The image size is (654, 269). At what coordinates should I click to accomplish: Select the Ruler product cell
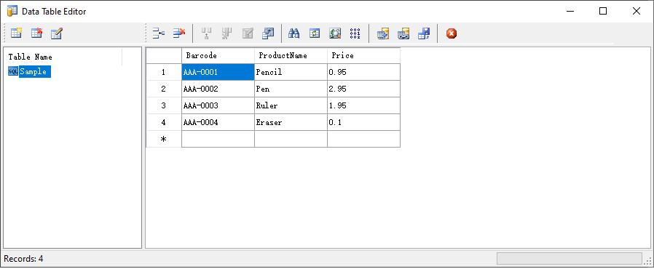pyautogui.click(x=291, y=105)
